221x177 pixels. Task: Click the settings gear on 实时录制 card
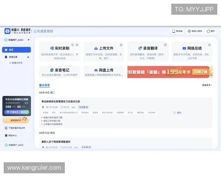(x=77, y=45)
